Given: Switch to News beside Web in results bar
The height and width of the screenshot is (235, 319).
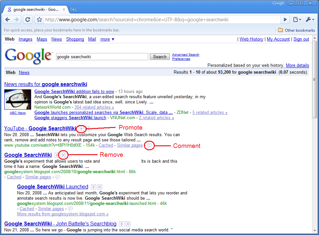Looking at the screenshot, I should [24, 73].
